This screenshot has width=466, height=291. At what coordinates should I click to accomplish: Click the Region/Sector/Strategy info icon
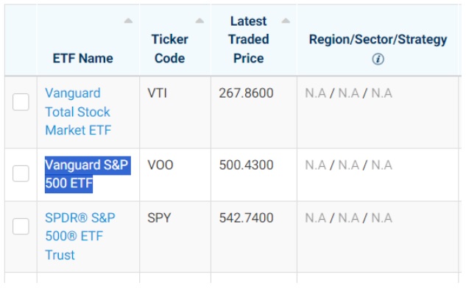point(378,59)
